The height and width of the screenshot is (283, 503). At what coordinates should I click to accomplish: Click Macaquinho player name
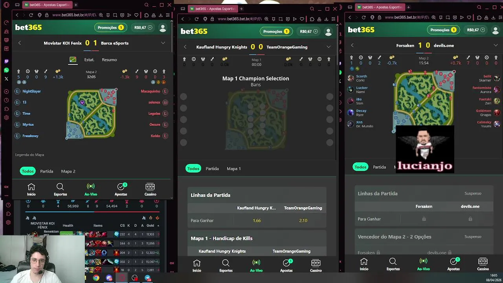[x=151, y=91]
